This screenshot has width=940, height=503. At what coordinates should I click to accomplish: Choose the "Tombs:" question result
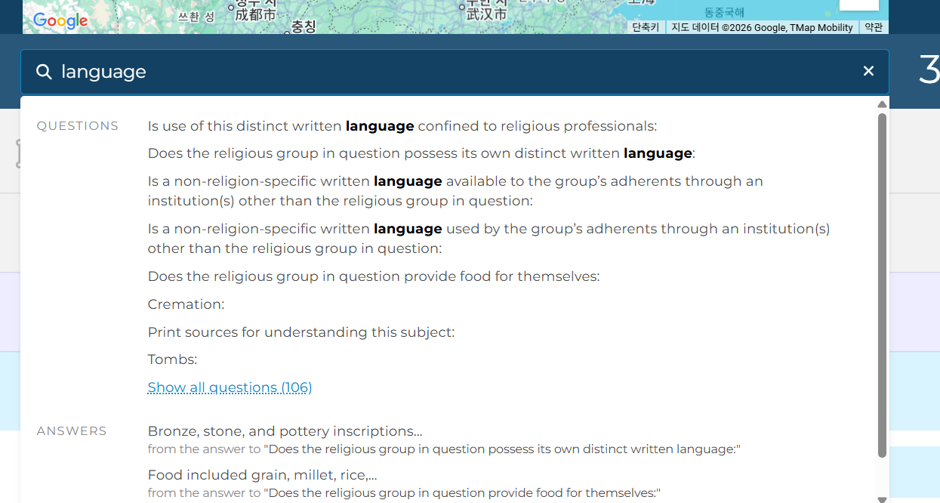172,360
